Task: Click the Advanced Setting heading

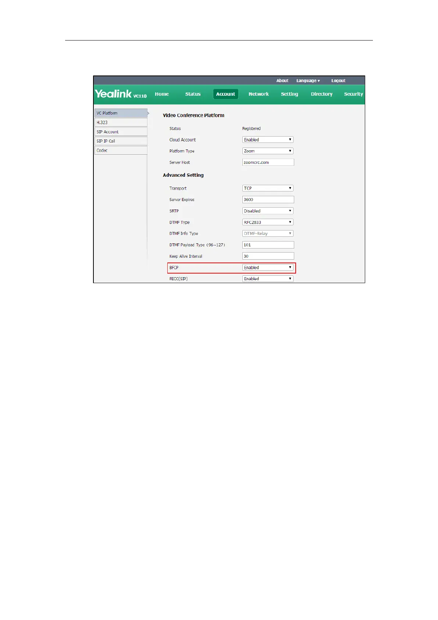Action: [x=183, y=175]
